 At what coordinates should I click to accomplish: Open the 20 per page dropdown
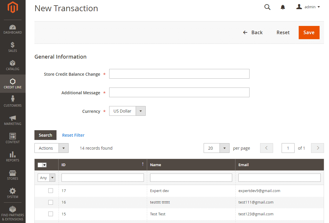point(216,148)
